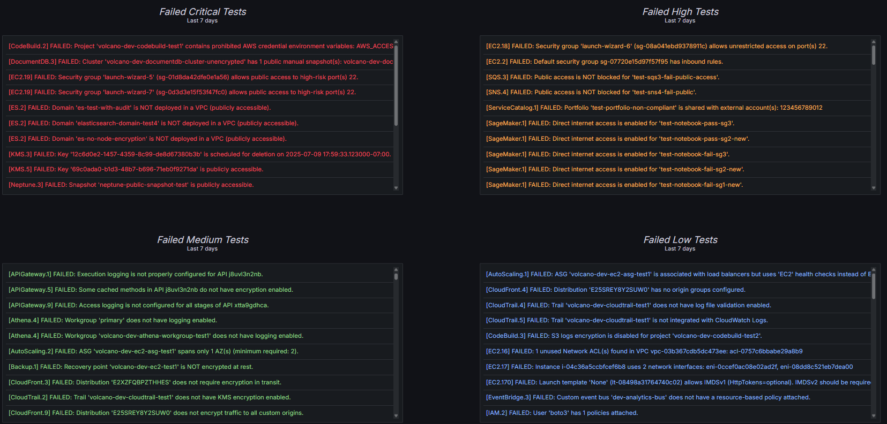This screenshot has height=424, width=887.
Task: Select SageMaker.1 'test-notebook-fail-sg1-new' row
Action: pyautogui.click(x=676, y=185)
